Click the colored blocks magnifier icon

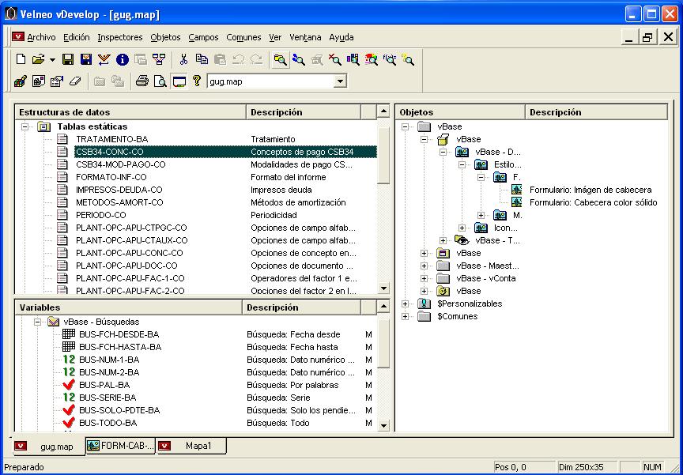tap(353, 59)
